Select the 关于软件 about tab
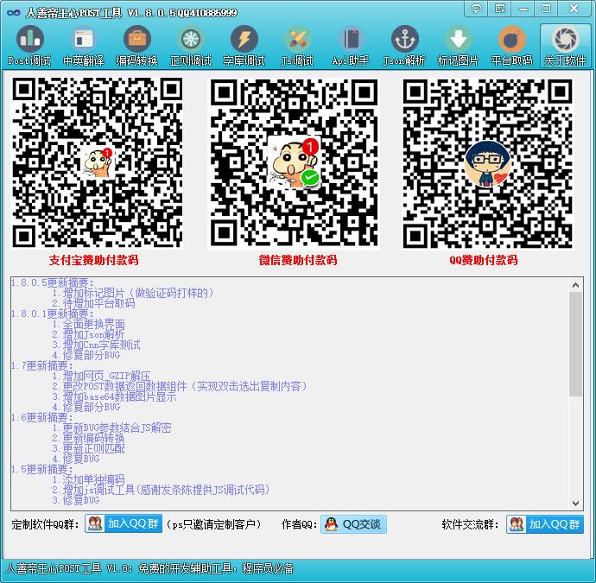The width and height of the screenshot is (596, 583). [x=565, y=46]
